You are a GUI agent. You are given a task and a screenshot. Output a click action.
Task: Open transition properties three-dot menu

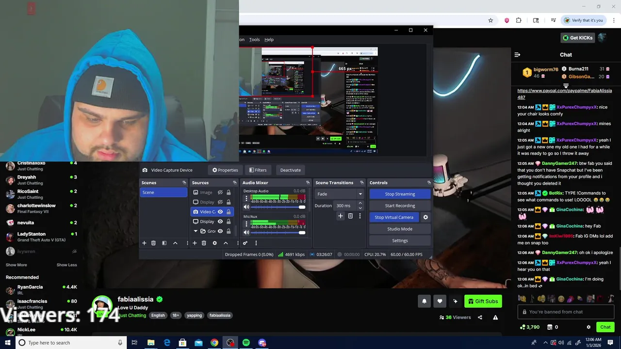360,216
